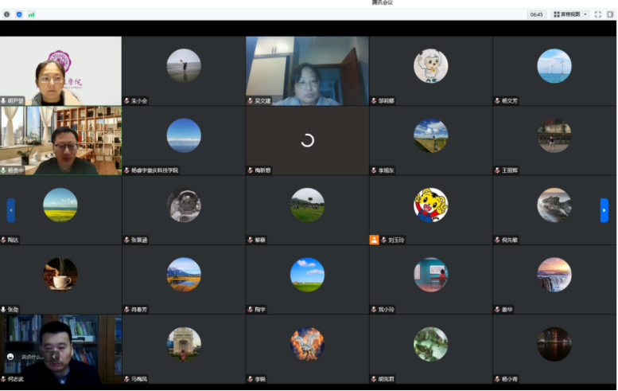Select 吴文建's video tile
Viewport: 618px width, 391px height.
(307, 71)
